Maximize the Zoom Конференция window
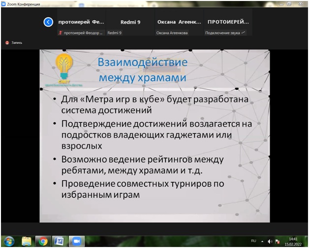This screenshot has height=248, width=309. 289,3
